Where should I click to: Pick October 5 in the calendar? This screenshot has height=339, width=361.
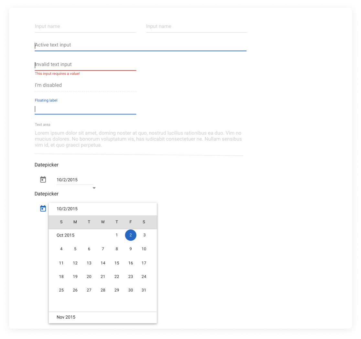click(x=75, y=249)
